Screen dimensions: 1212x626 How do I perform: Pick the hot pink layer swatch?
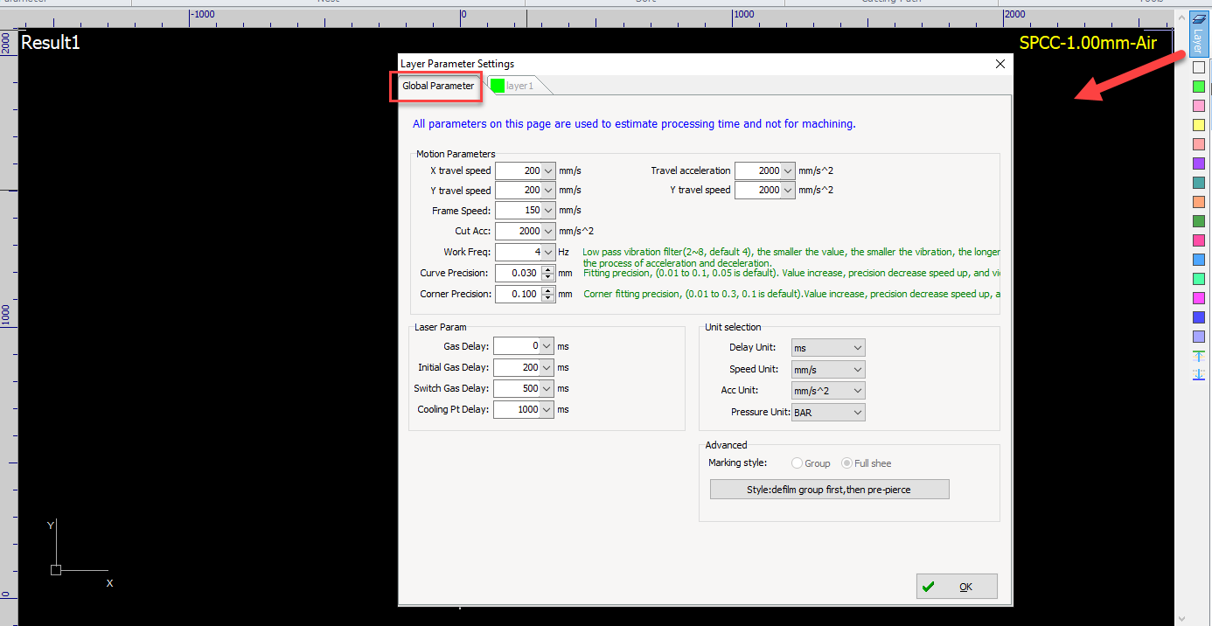coord(1199,240)
